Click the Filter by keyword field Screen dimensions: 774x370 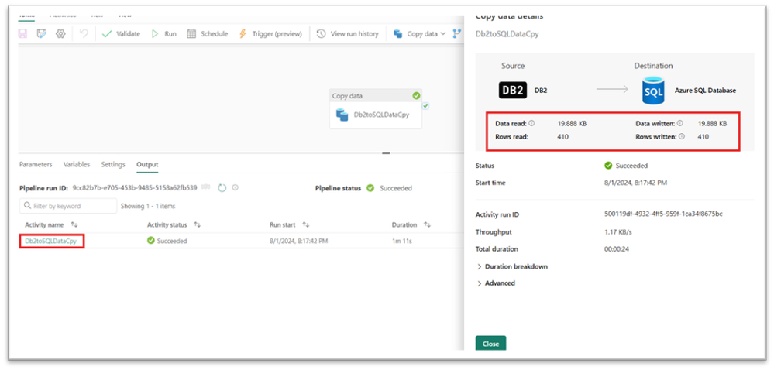[68, 206]
